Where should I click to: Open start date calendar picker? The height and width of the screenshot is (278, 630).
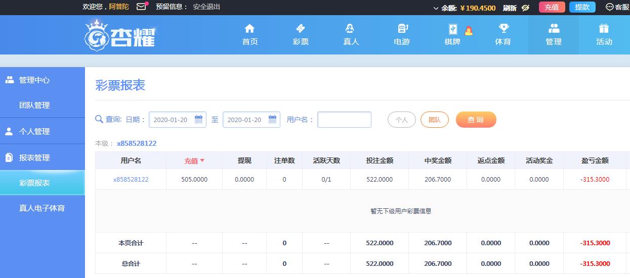(x=198, y=120)
